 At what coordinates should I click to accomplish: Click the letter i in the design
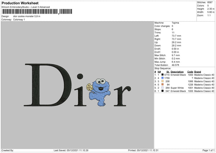80,90
